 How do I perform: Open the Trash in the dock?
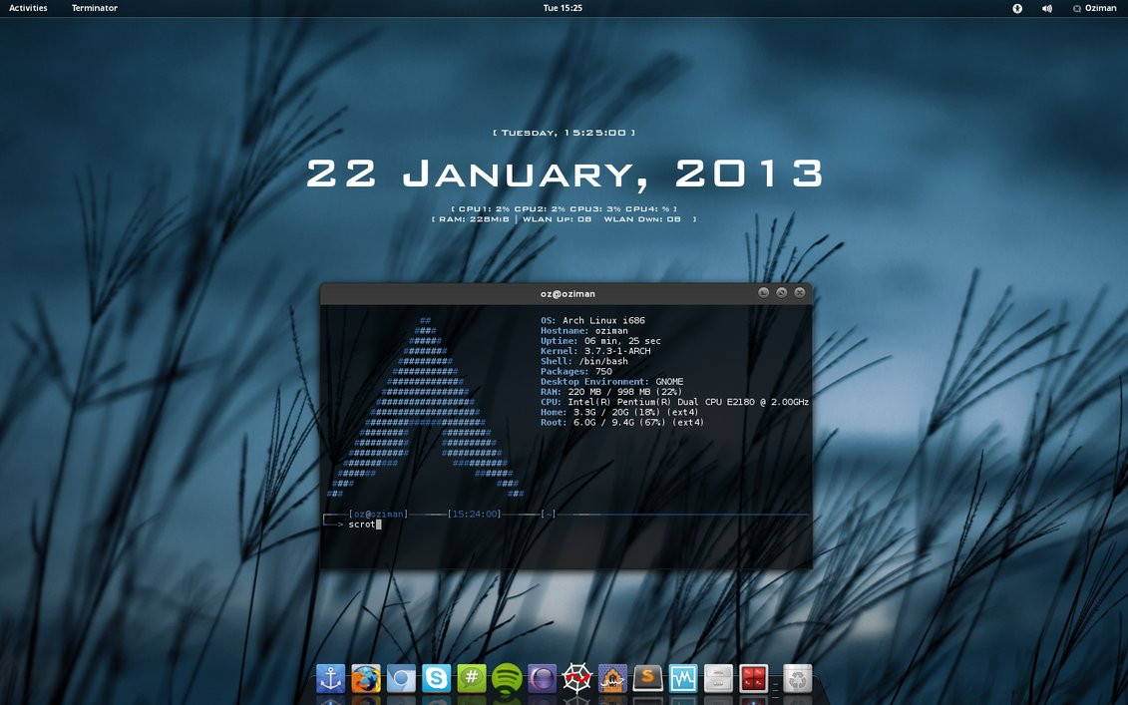(x=797, y=678)
